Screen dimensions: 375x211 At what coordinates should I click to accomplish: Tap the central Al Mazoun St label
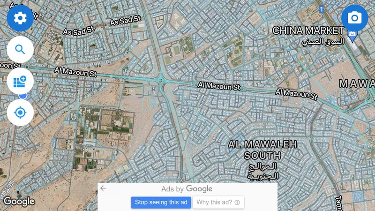point(219,86)
